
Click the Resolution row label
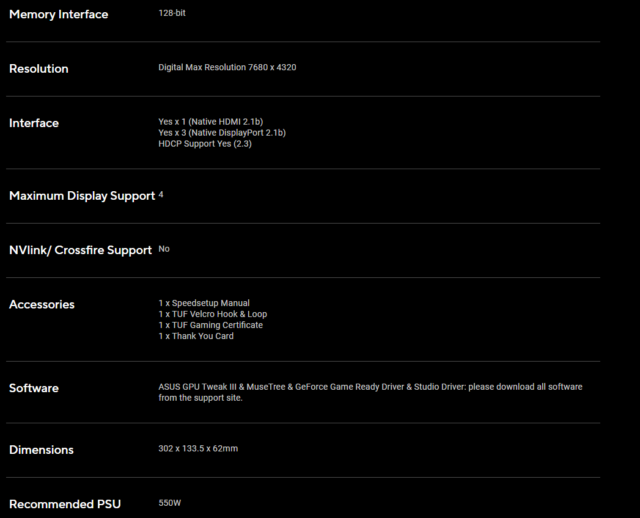pyautogui.click(x=39, y=69)
